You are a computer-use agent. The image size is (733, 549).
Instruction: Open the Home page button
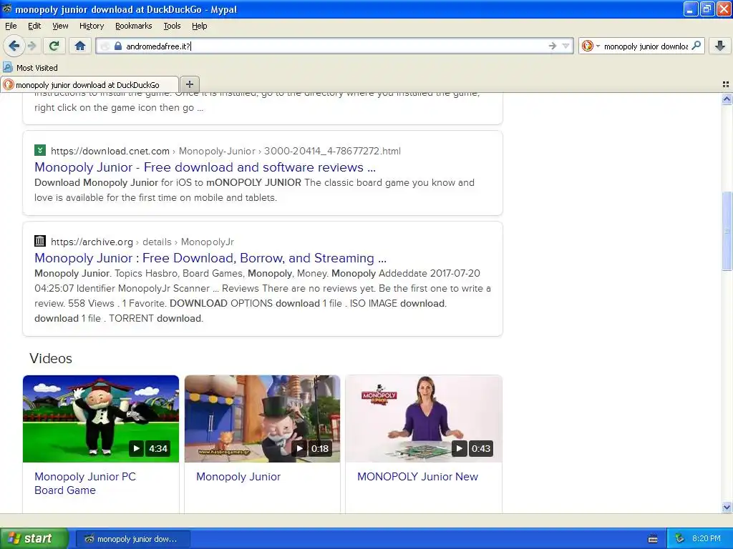tap(80, 46)
